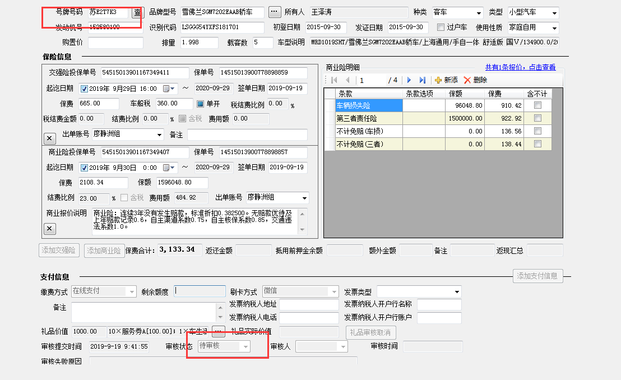Open the 审核状态 dropdown showing 待审核
Screen dimensions: 621x380
point(245,346)
